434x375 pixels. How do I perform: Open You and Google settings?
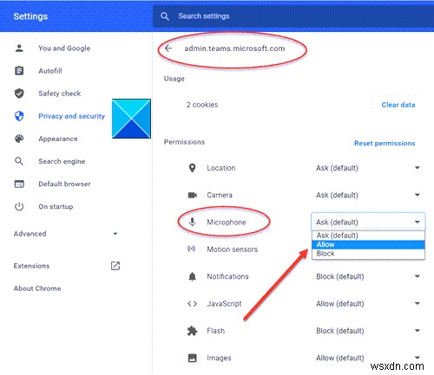click(x=64, y=48)
